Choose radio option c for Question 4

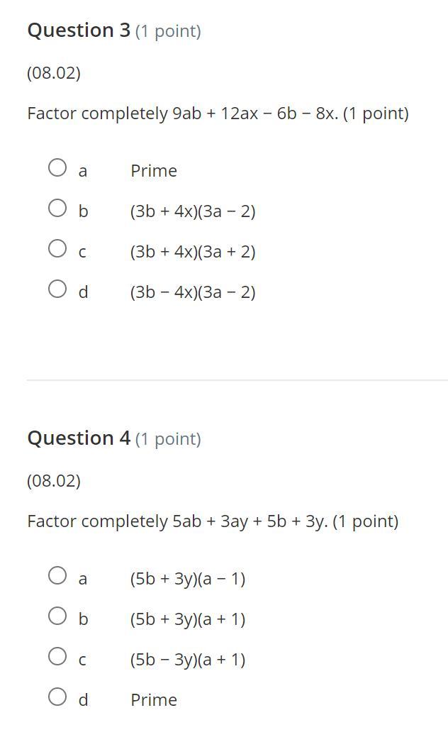coord(57,656)
